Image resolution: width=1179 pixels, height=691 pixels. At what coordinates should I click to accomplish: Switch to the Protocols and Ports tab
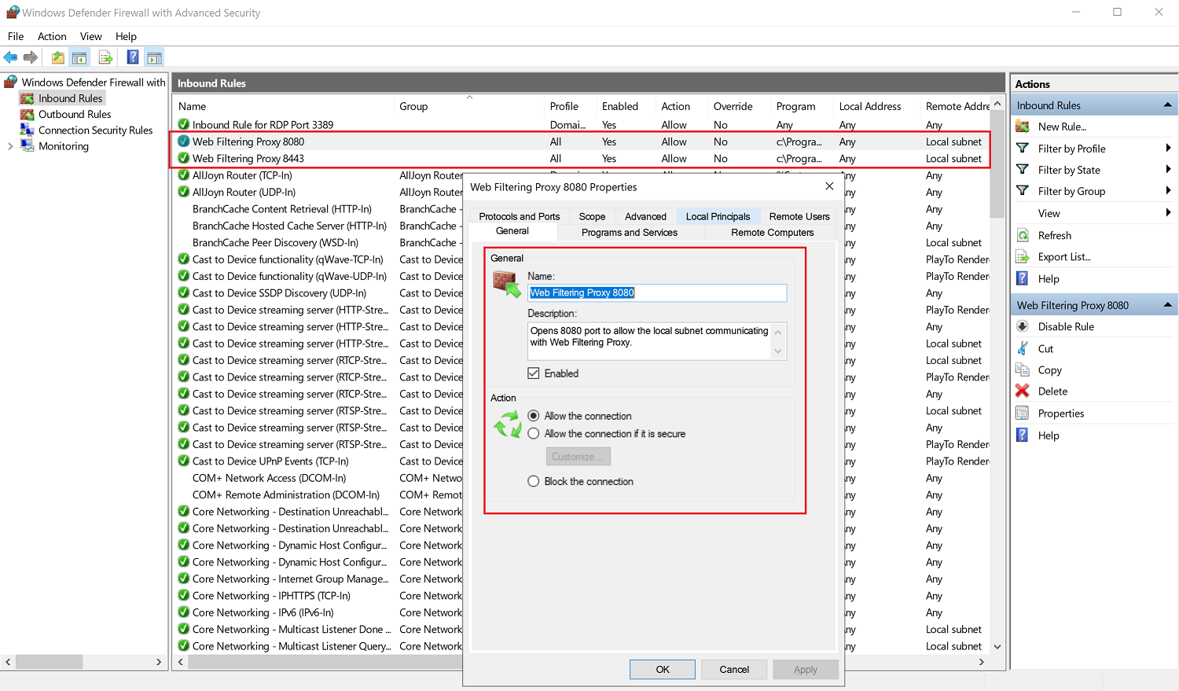520,216
